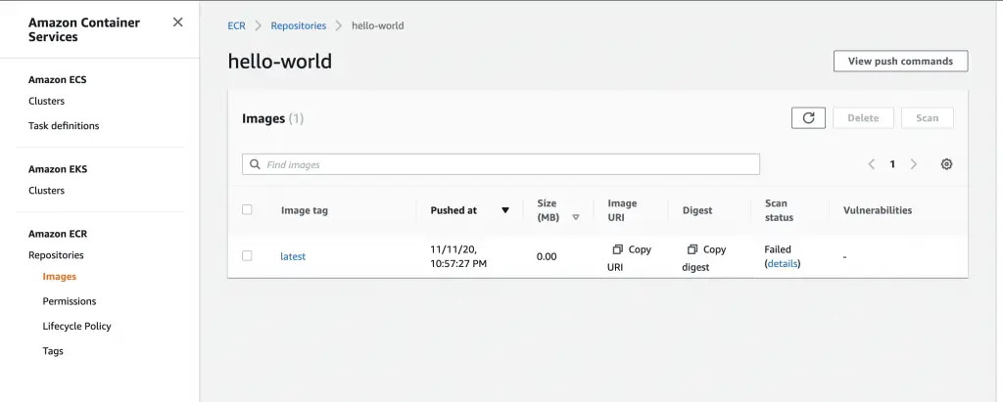Click the Scan status column header

point(779,210)
